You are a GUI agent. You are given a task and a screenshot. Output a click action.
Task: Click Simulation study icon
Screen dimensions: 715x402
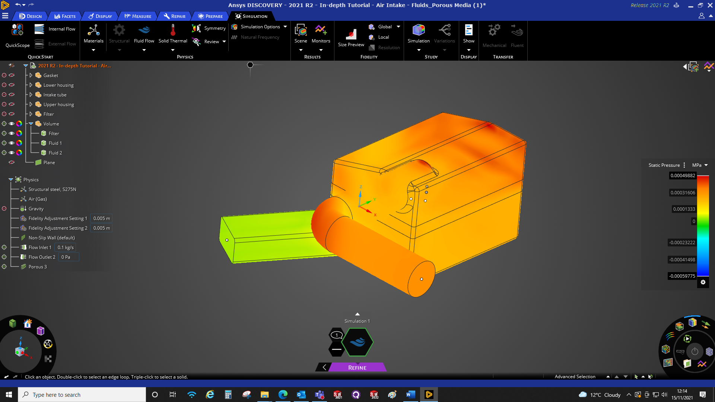click(x=419, y=31)
